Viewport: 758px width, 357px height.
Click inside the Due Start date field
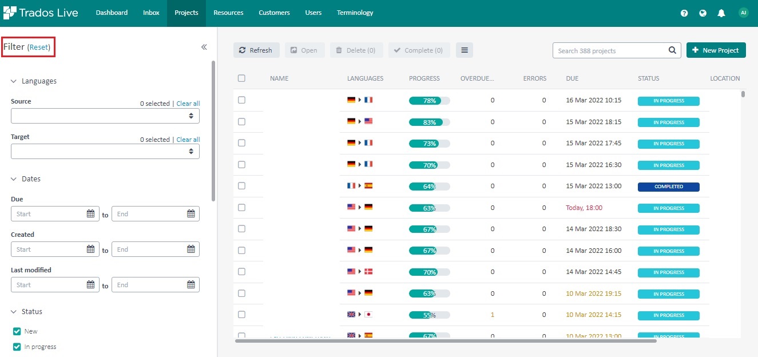[x=51, y=213]
